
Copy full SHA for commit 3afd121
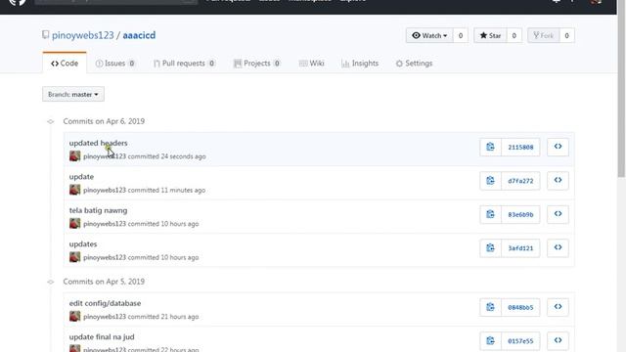pos(490,247)
